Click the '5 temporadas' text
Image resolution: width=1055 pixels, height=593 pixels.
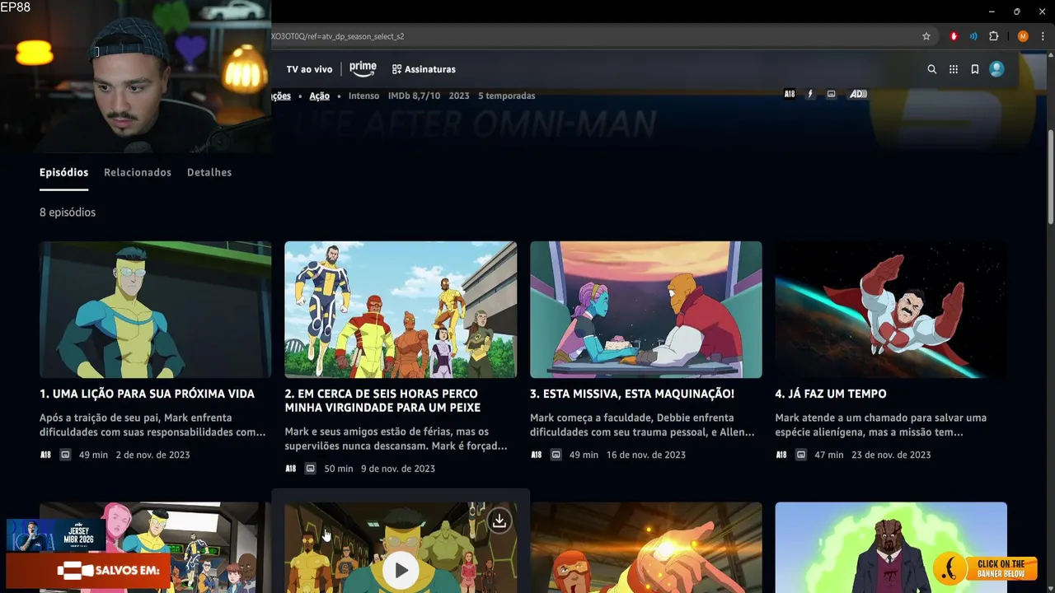(x=506, y=96)
